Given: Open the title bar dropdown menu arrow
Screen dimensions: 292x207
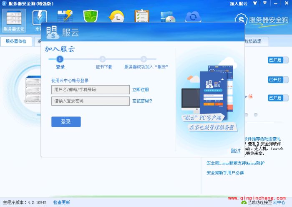Looking at the screenshot, I should tap(265, 3).
